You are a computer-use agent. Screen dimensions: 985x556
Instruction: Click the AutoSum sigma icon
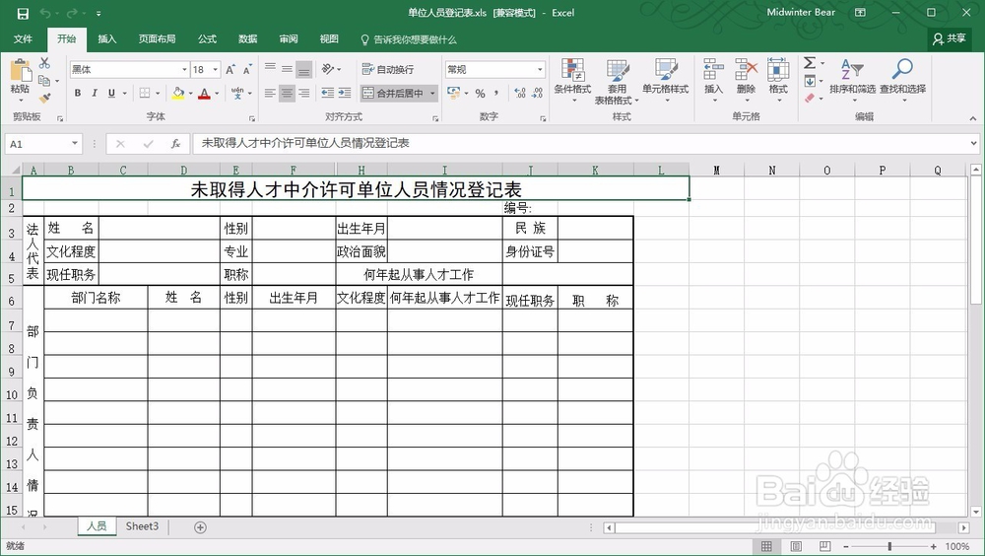[x=810, y=63]
